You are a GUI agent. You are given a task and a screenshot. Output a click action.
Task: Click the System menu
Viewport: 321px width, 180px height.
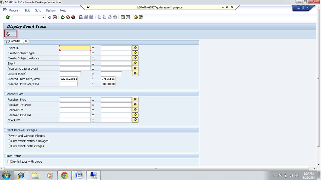click(x=50, y=11)
